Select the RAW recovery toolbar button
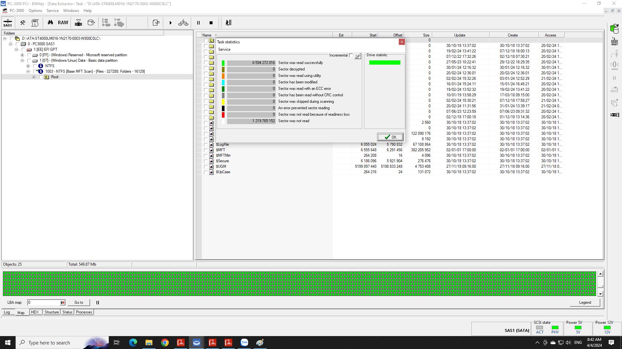622x349 pixels. [x=63, y=23]
